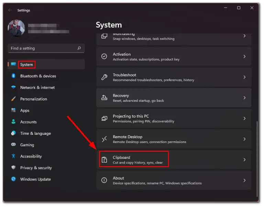Image resolution: width=264 pixels, height=207 pixels.
Task: Click the Apps grid icon in sidebar
Action: (x=13, y=110)
